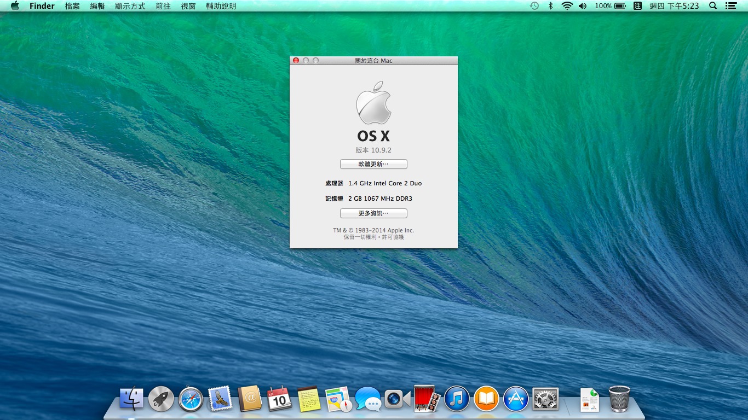This screenshot has height=420, width=748.
Task: Open Spotlight search in menu bar
Action: (x=713, y=6)
